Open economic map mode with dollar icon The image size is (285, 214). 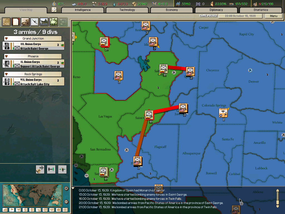click(x=25, y=210)
